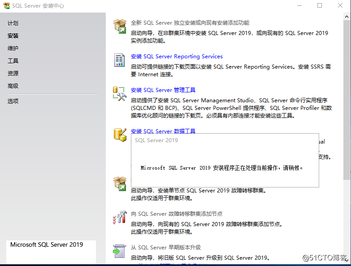The image size is (351, 266).
Task: Click the scrollbar down arrow
Action: (x=347, y=261)
